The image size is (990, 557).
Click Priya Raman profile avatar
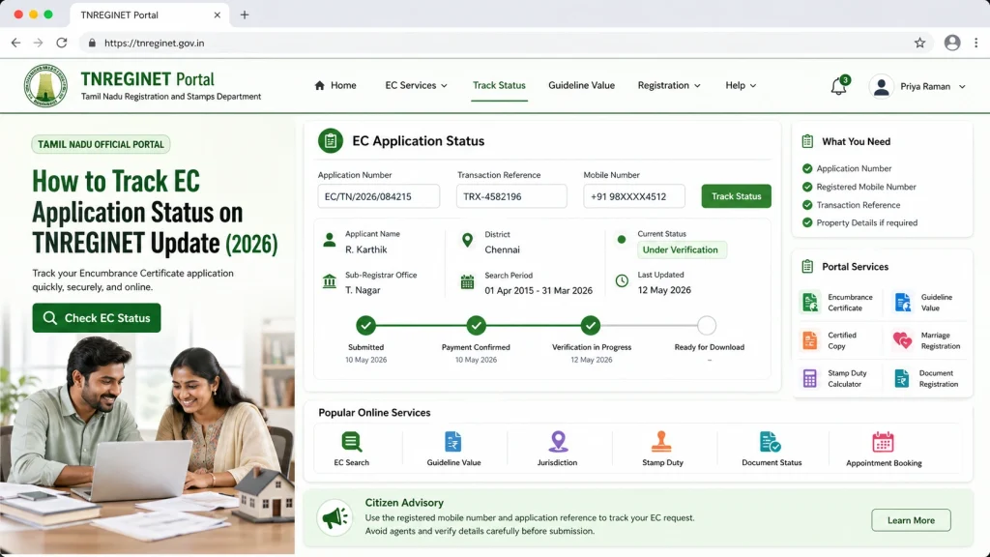(881, 86)
